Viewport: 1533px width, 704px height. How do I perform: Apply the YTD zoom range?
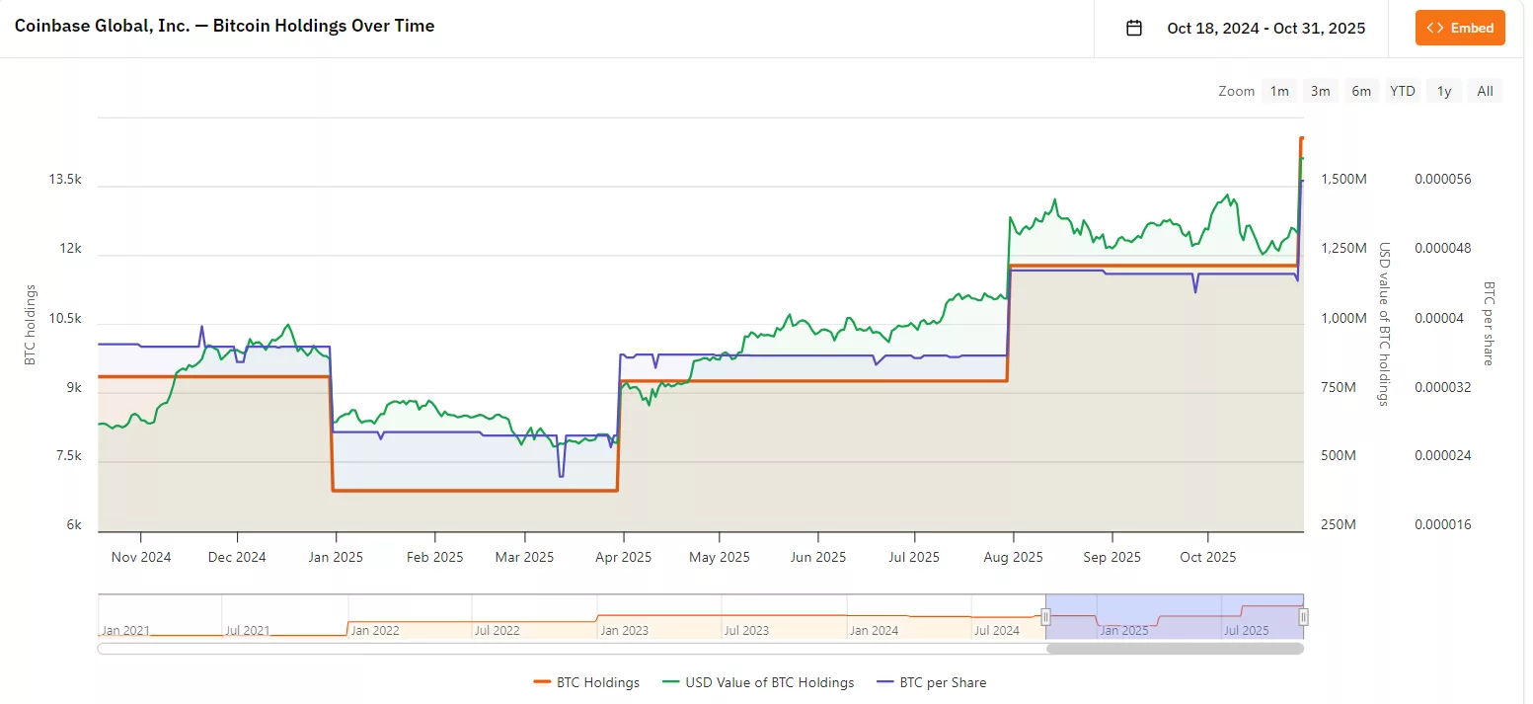click(1403, 90)
